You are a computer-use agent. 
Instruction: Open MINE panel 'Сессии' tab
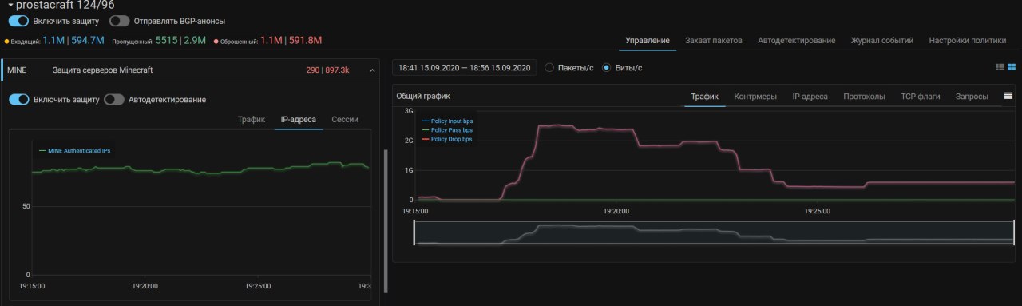point(345,120)
